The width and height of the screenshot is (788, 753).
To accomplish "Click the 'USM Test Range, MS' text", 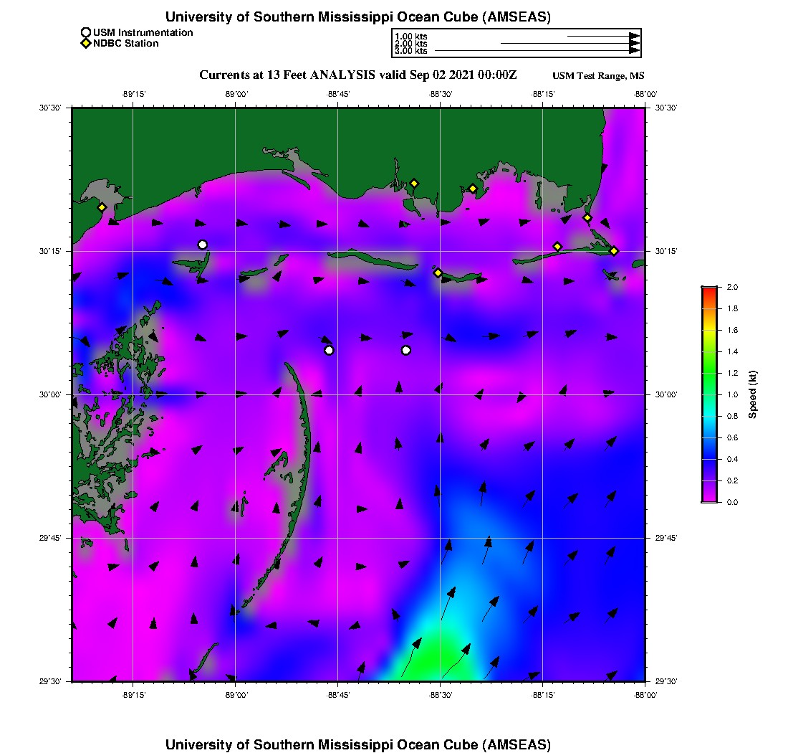I will coord(598,76).
